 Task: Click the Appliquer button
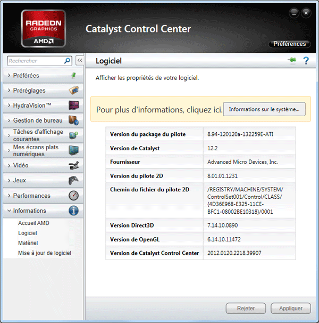(x=291, y=308)
